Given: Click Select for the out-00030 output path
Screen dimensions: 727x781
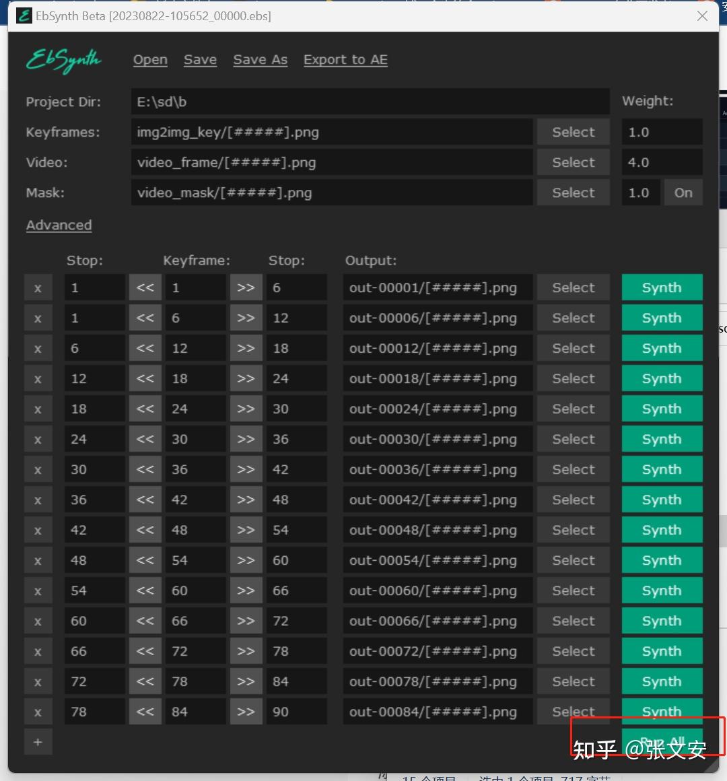Looking at the screenshot, I should click(573, 438).
